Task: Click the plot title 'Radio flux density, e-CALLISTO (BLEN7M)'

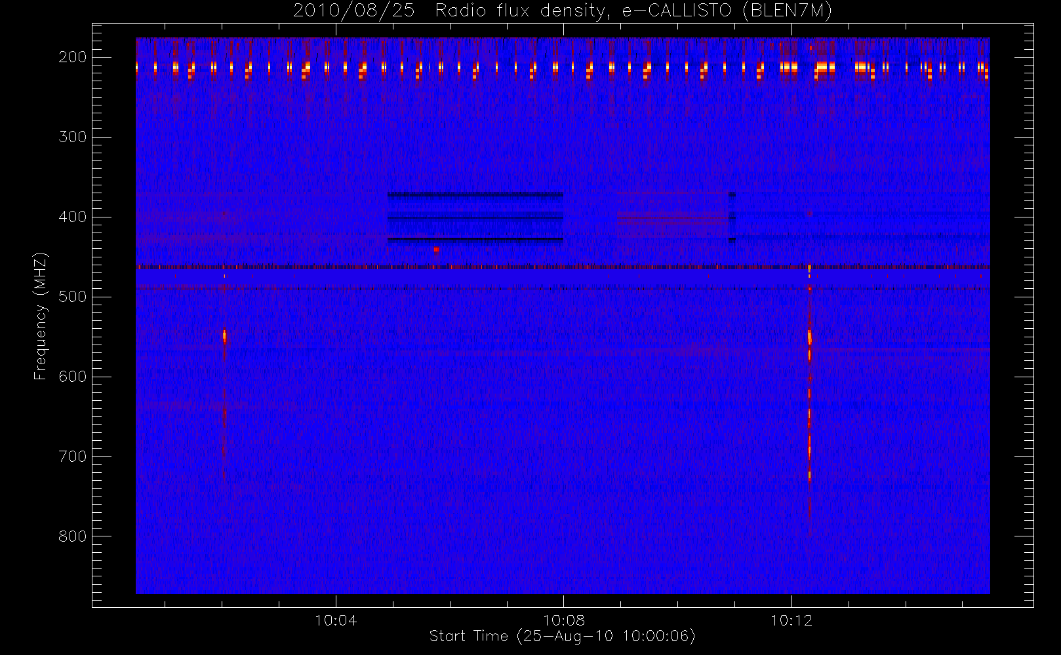Action: coord(633,11)
